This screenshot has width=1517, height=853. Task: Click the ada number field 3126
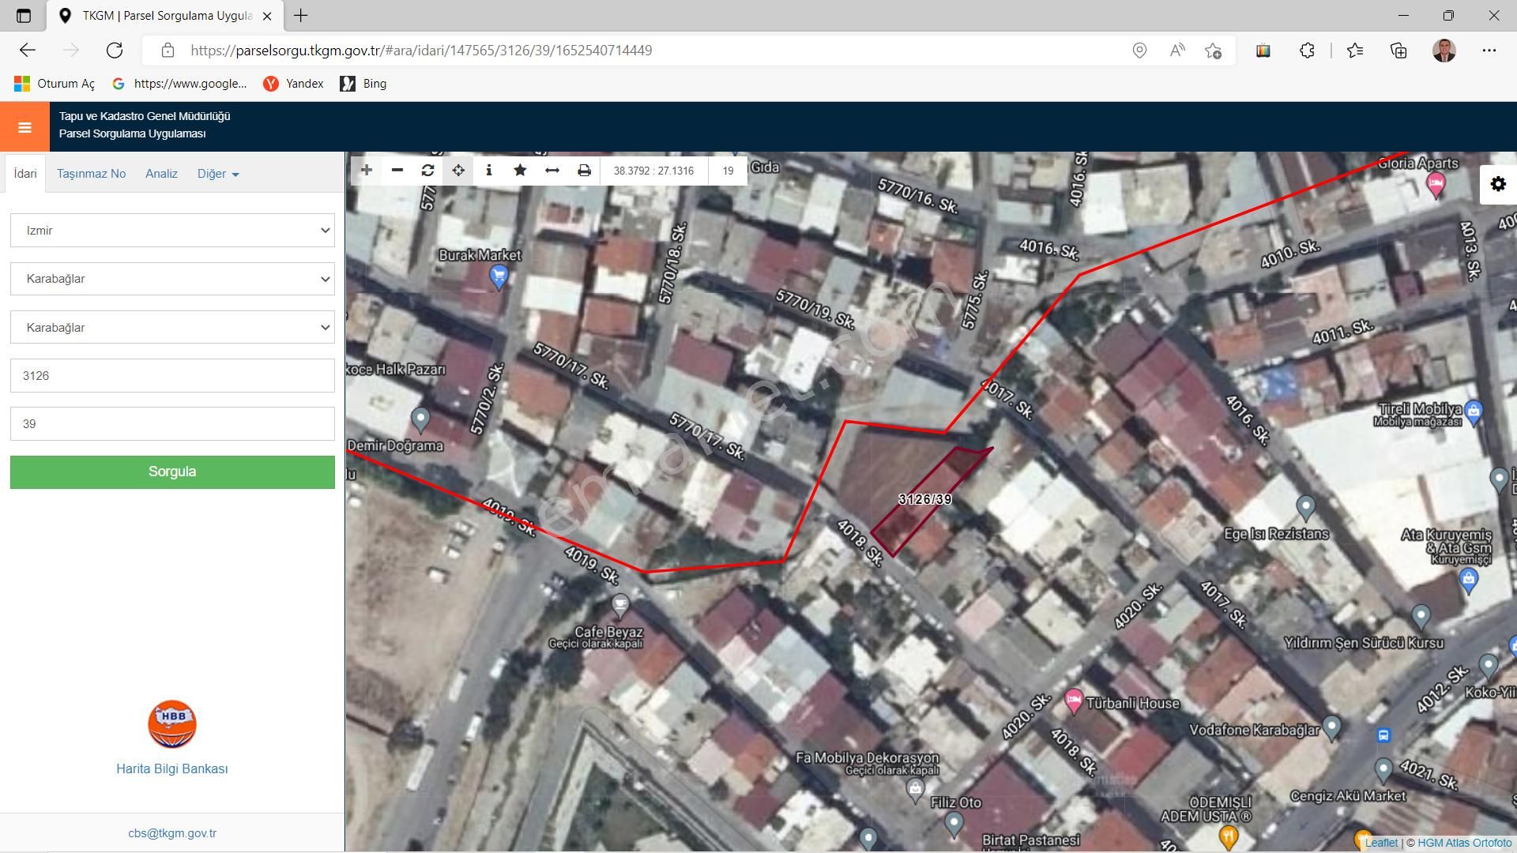[x=172, y=376]
